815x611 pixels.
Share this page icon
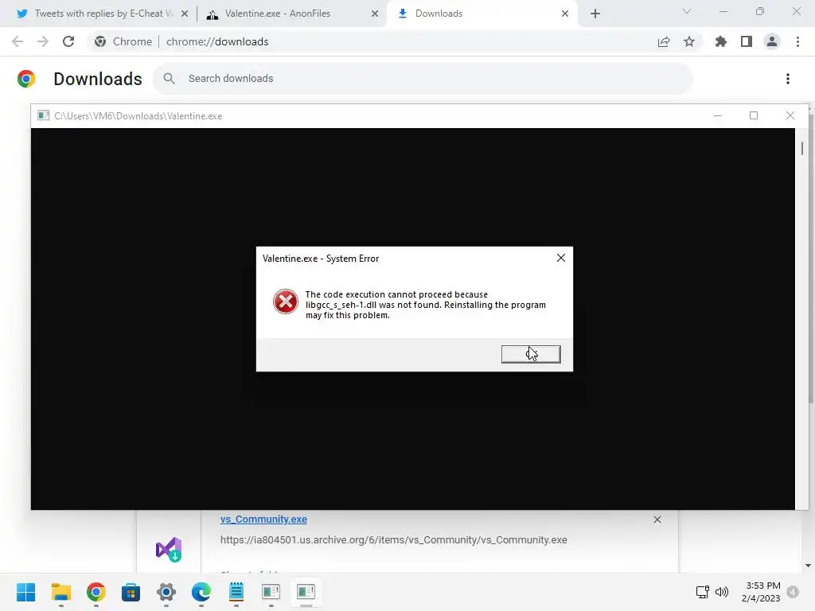coord(664,41)
